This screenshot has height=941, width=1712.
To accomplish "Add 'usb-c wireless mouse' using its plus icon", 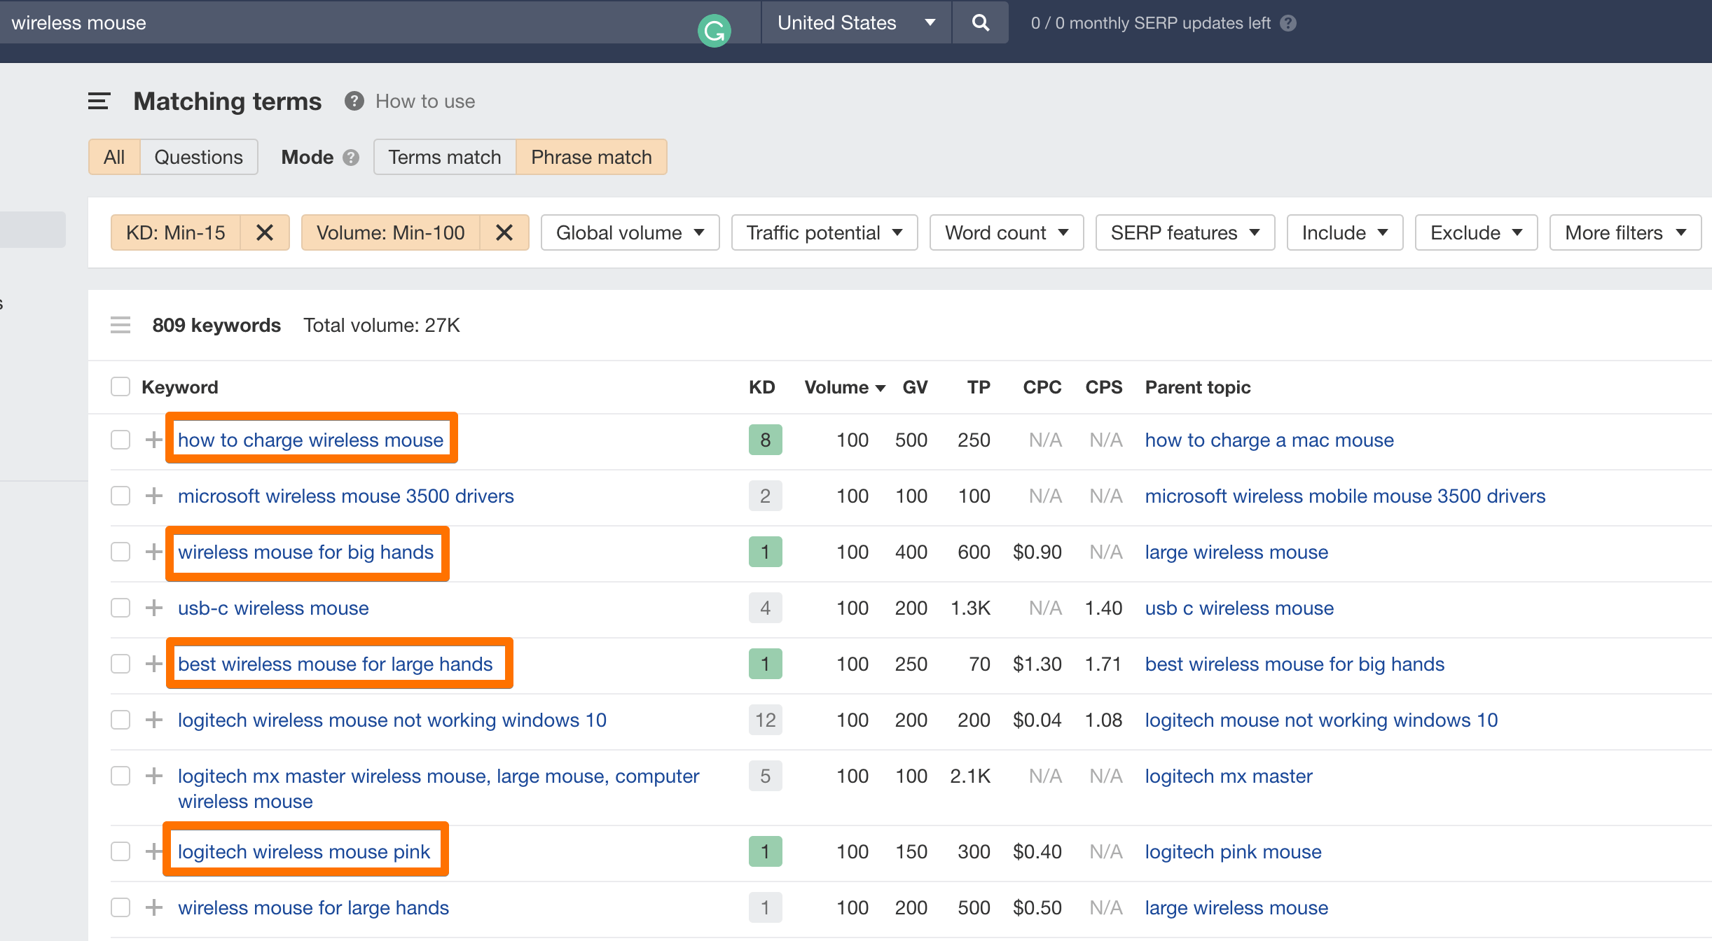I will coord(153,608).
